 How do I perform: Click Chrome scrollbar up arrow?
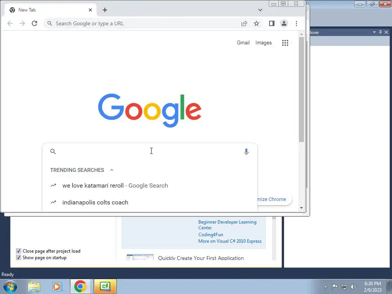(x=302, y=34)
